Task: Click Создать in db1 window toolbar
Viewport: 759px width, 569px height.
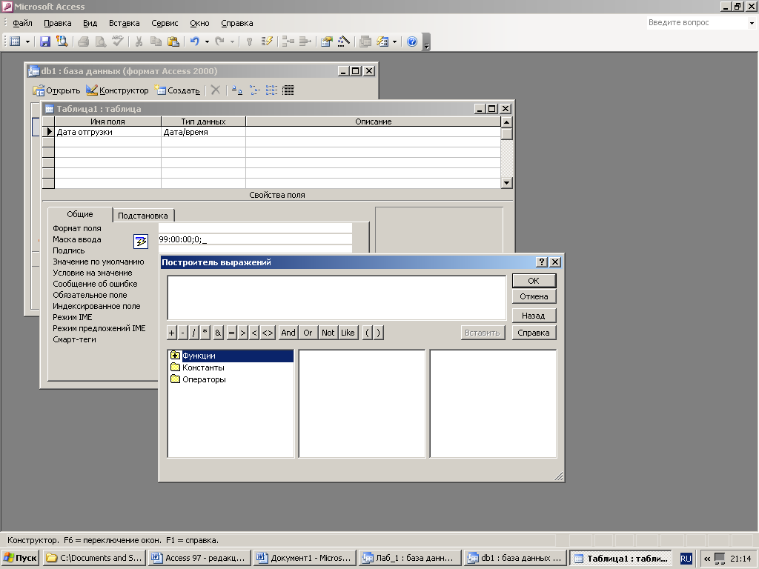Action: click(x=177, y=90)
